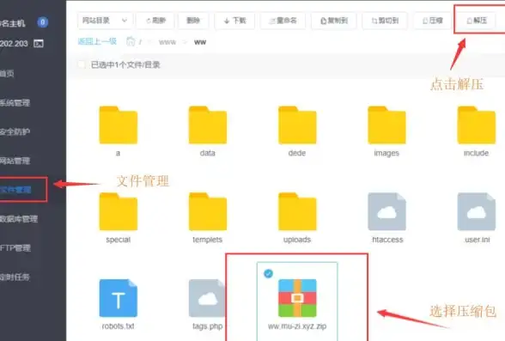Click the home icon in the breadcrumb
Image resolution: width=505 pixels, height=341 pixels.
click(131, 41)
